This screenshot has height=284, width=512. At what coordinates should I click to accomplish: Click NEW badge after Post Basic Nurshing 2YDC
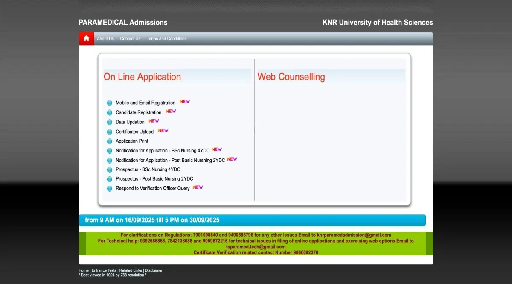click(232, 159)
